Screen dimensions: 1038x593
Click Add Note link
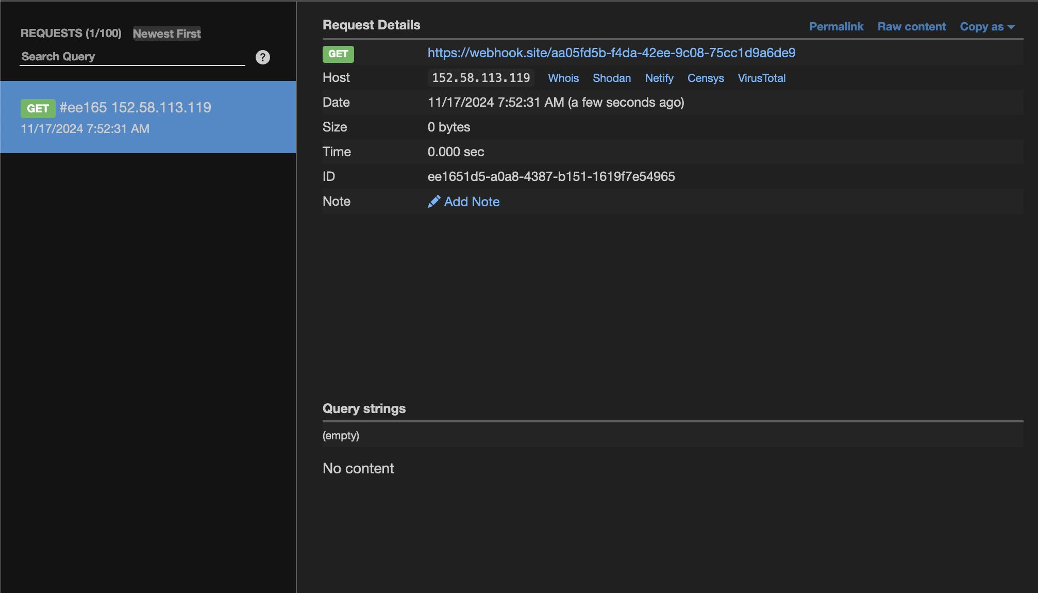pyautogui.click(x=472, y=202)
